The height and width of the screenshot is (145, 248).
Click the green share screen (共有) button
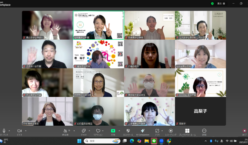coord(113,131)
